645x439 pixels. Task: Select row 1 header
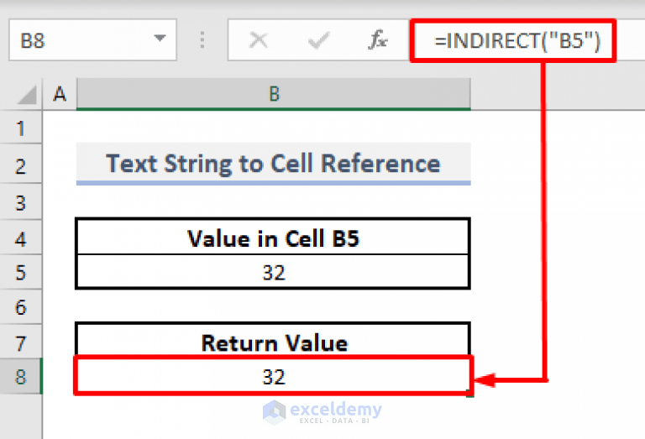[x=20, y=127]
